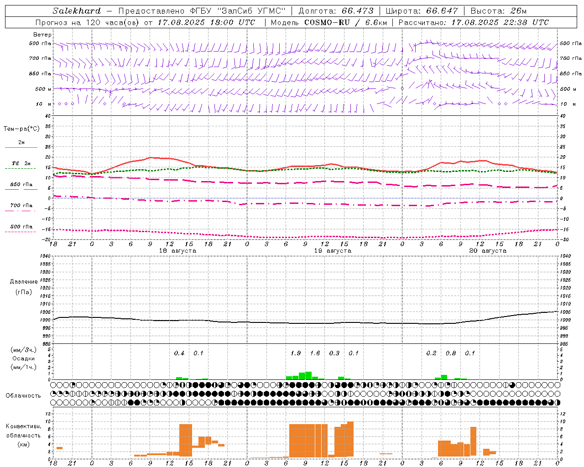The image size is (584, 467).
Task: Click the "(гПа)" unit label under Давление
Action: click(x=24, y=292)
